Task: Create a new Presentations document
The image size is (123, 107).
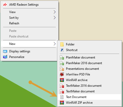Action: 90,69
